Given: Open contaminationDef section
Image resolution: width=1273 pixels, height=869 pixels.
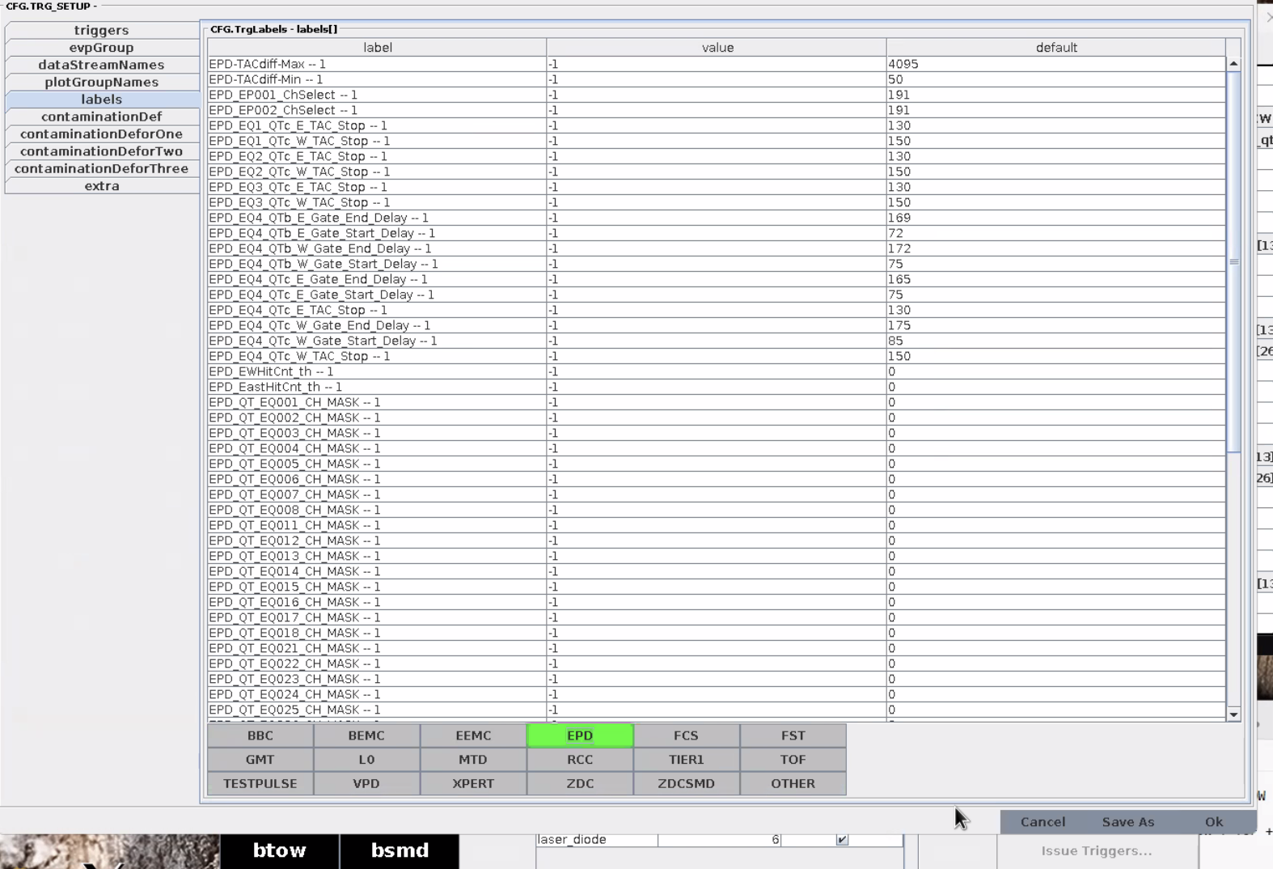Looking at the screenshot, I should (102, 117).
